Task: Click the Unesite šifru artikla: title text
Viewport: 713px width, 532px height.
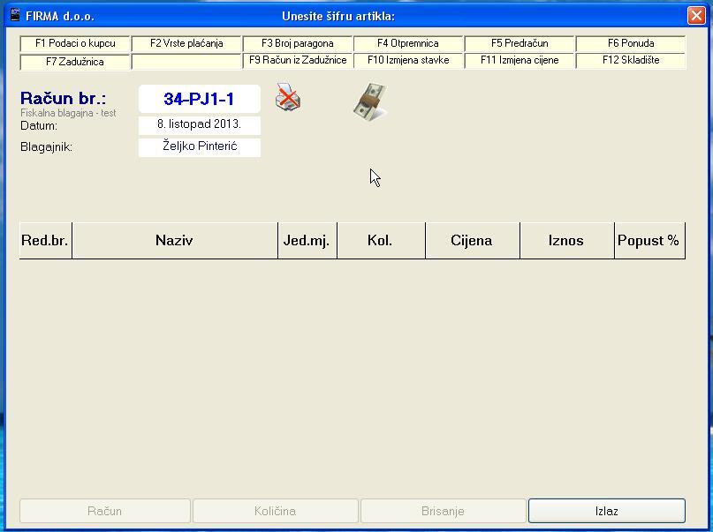Action: (338, 17)
